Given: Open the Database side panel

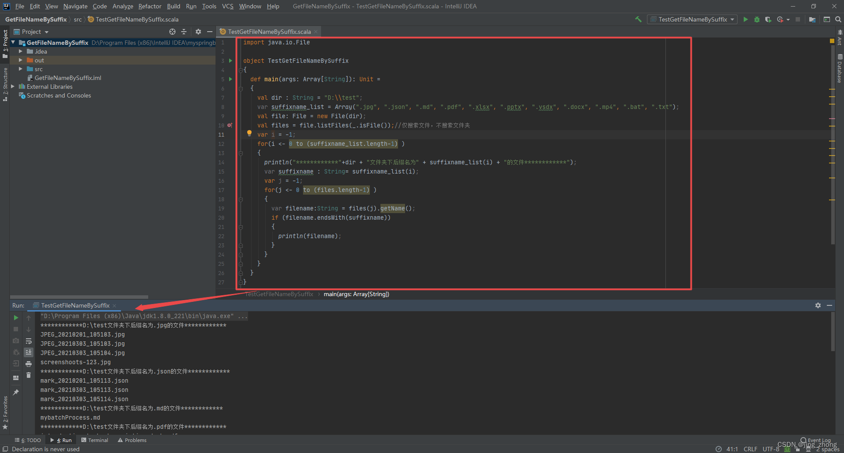Looking at the screenshot, I should [x=840, y=68].
